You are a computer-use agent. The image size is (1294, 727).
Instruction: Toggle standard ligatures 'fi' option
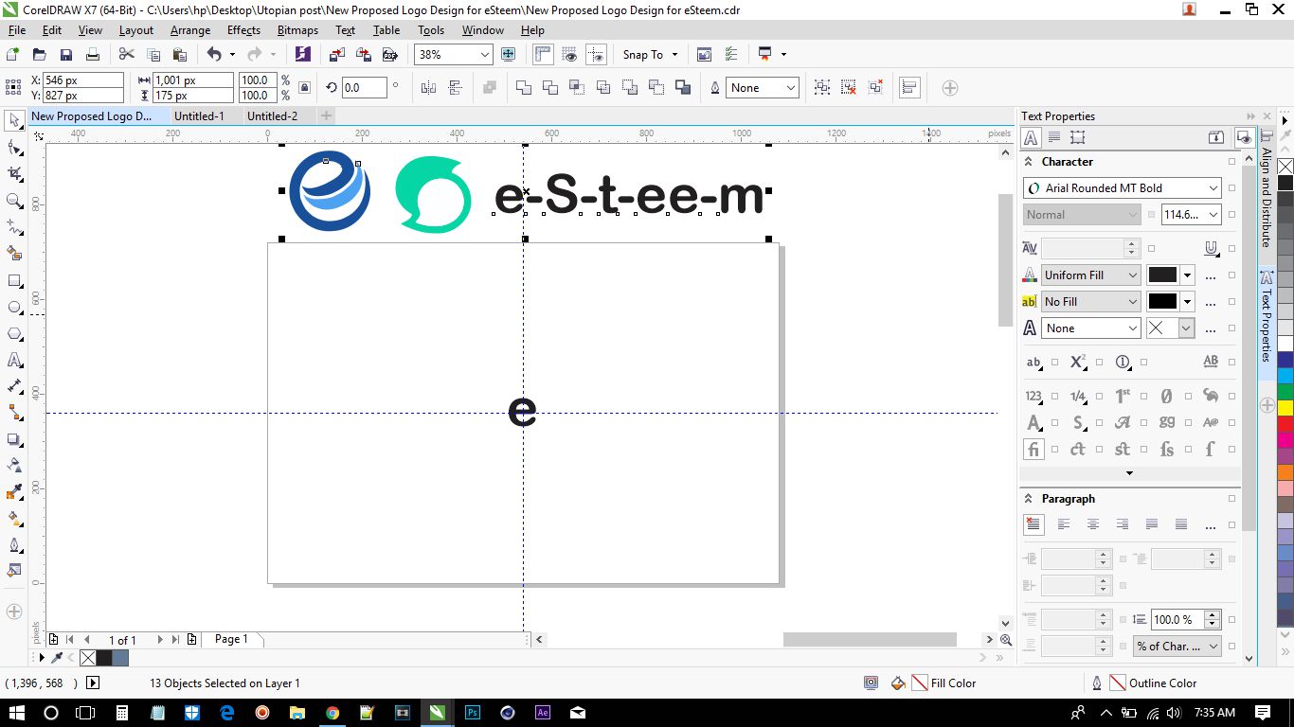tap(1033, 450)
